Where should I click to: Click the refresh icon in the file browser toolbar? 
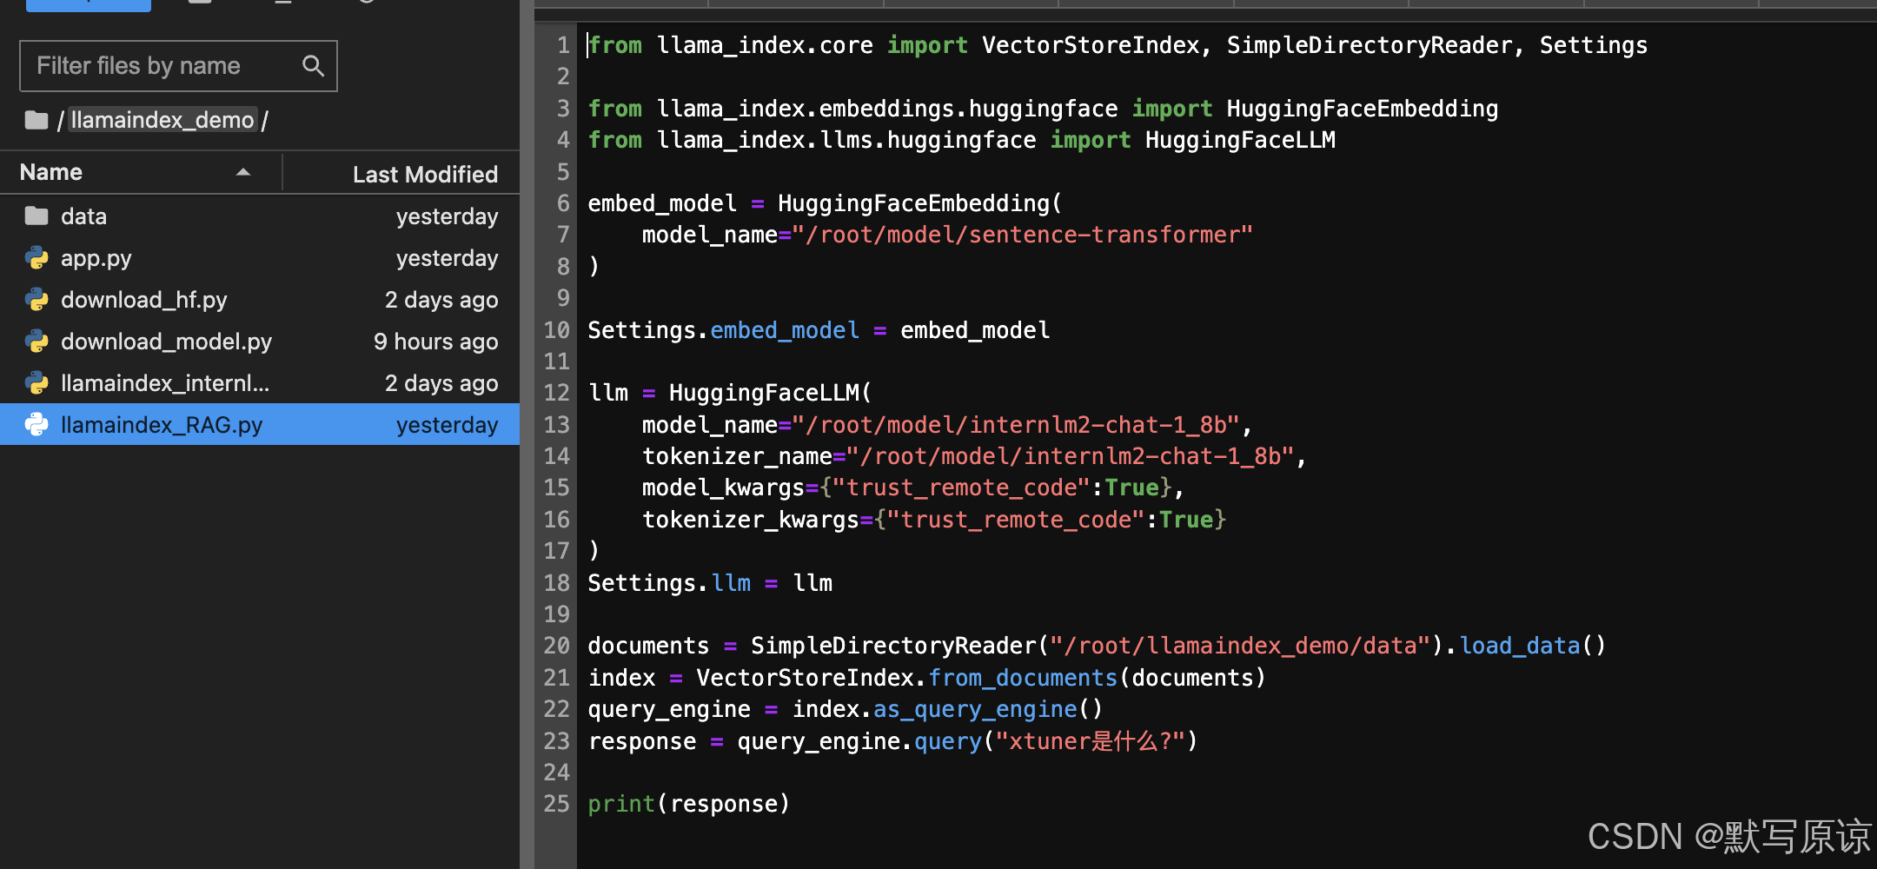[365, 3]
